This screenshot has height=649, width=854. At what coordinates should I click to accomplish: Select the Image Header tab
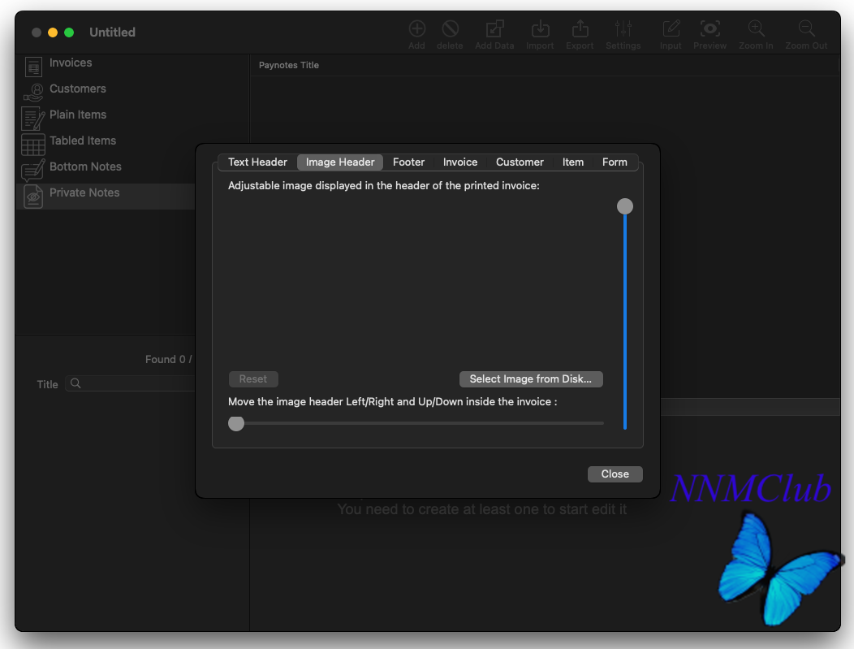click(x=340, y=162)
